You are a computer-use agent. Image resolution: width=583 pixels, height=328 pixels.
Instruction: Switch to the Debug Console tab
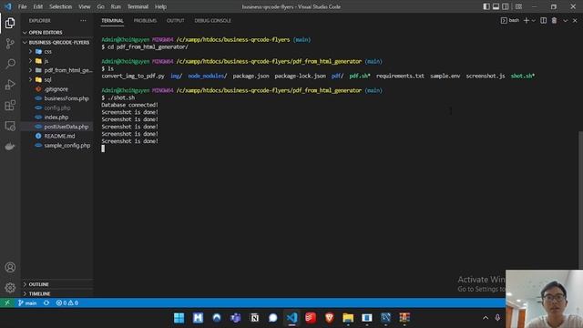[x=212, y=20]
